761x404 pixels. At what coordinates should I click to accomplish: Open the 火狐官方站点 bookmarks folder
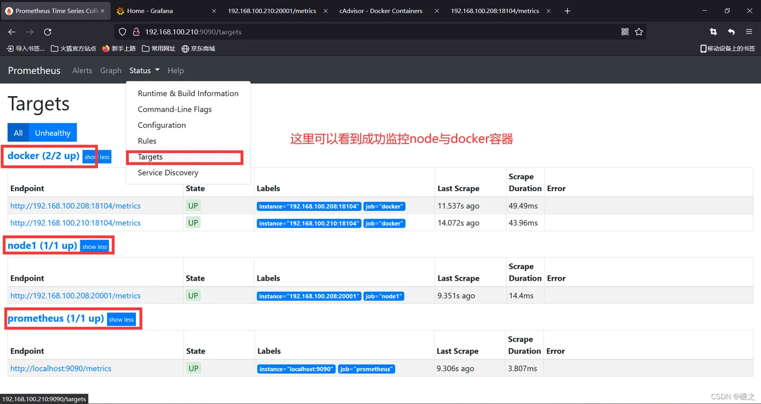click(73, 48)
